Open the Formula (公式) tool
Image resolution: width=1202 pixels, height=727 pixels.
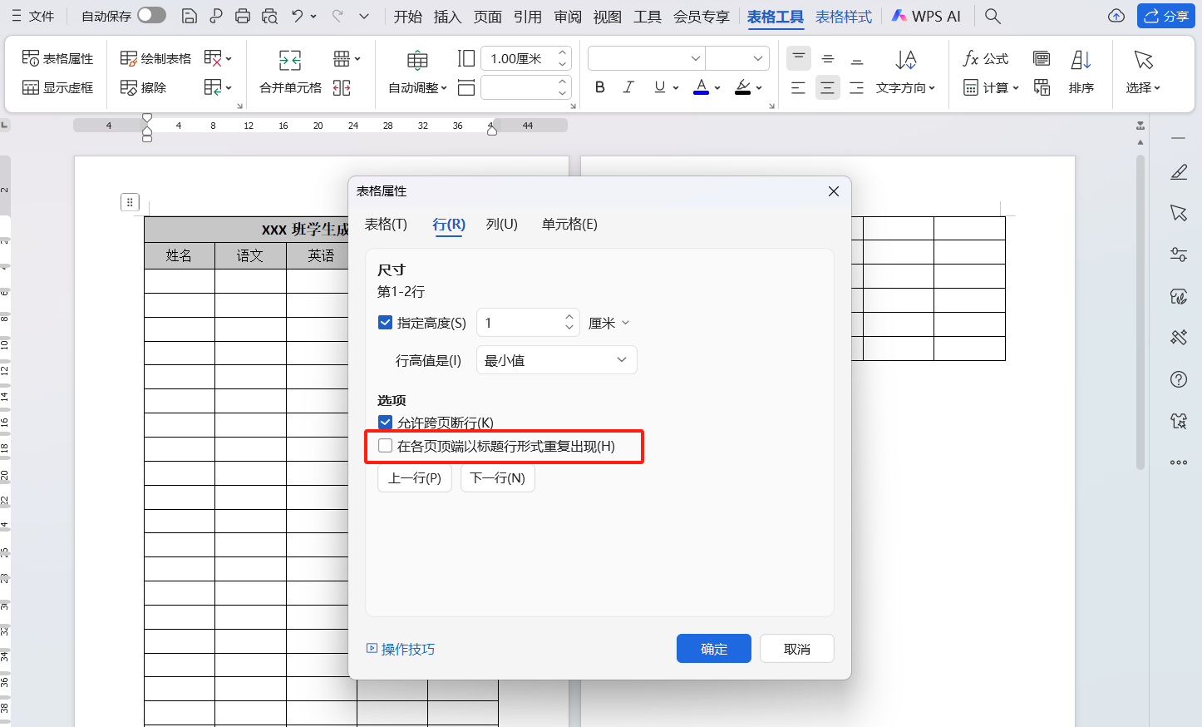(x=985, y=58)
